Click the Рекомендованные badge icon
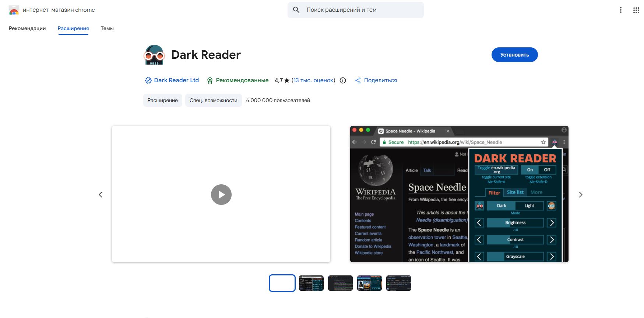 coord(210,80)
